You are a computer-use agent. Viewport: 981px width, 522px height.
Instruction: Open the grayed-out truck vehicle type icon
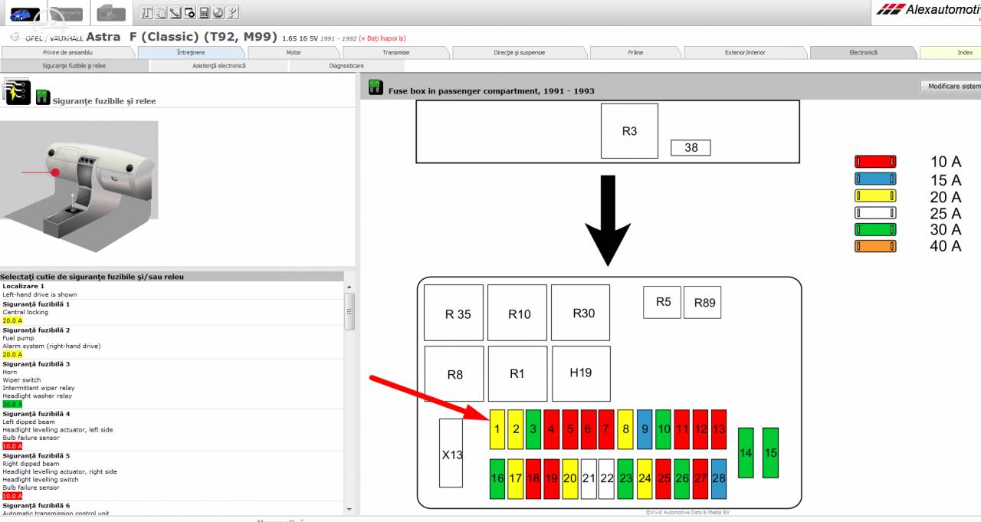112,12
